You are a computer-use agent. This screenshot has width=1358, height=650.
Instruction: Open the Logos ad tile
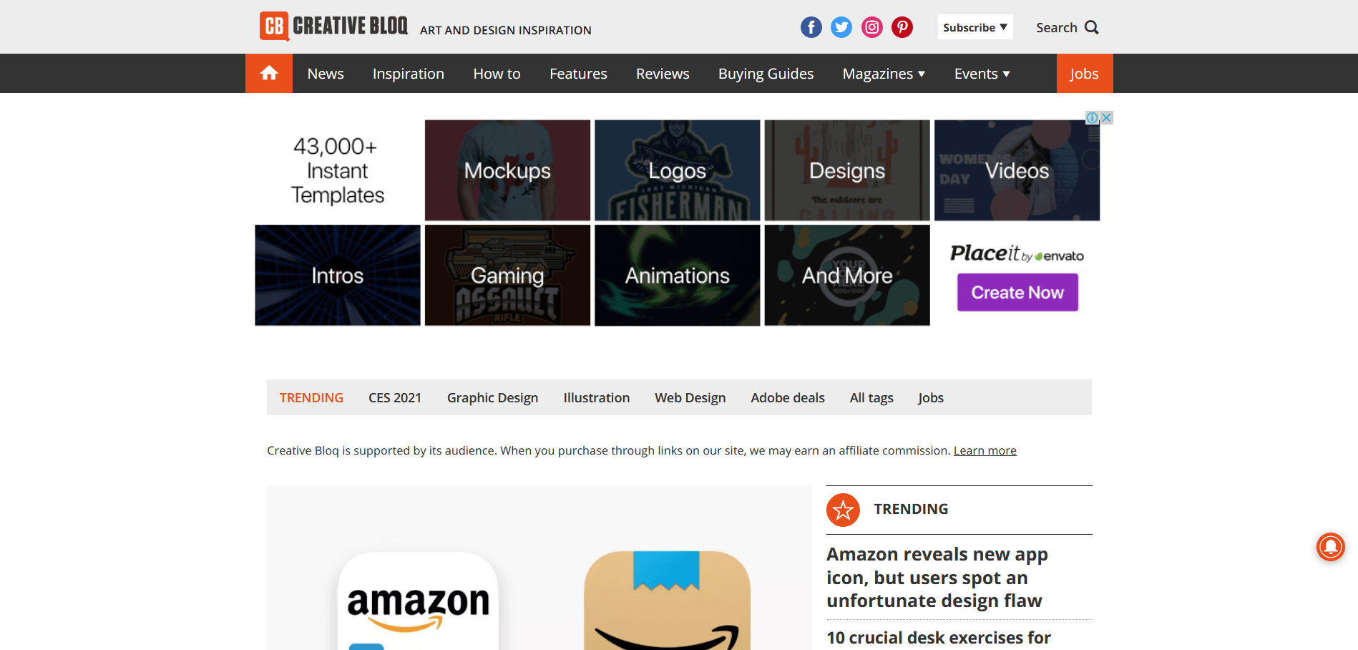pyautogui.click(x=677, y=170)
